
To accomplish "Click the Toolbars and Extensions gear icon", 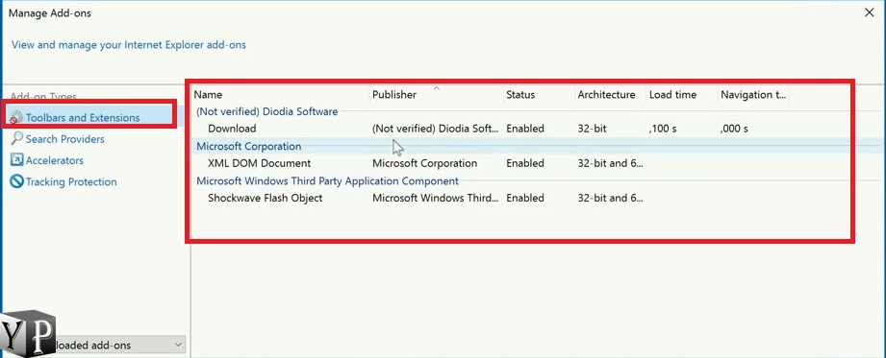I will (x=17, y=118).
